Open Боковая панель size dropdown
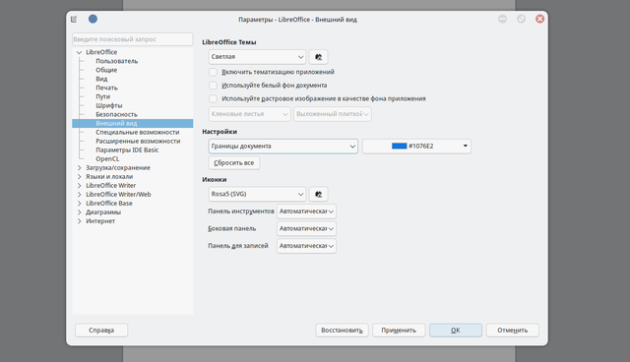The width and height of the screenshot is (630, 362). 306,228
